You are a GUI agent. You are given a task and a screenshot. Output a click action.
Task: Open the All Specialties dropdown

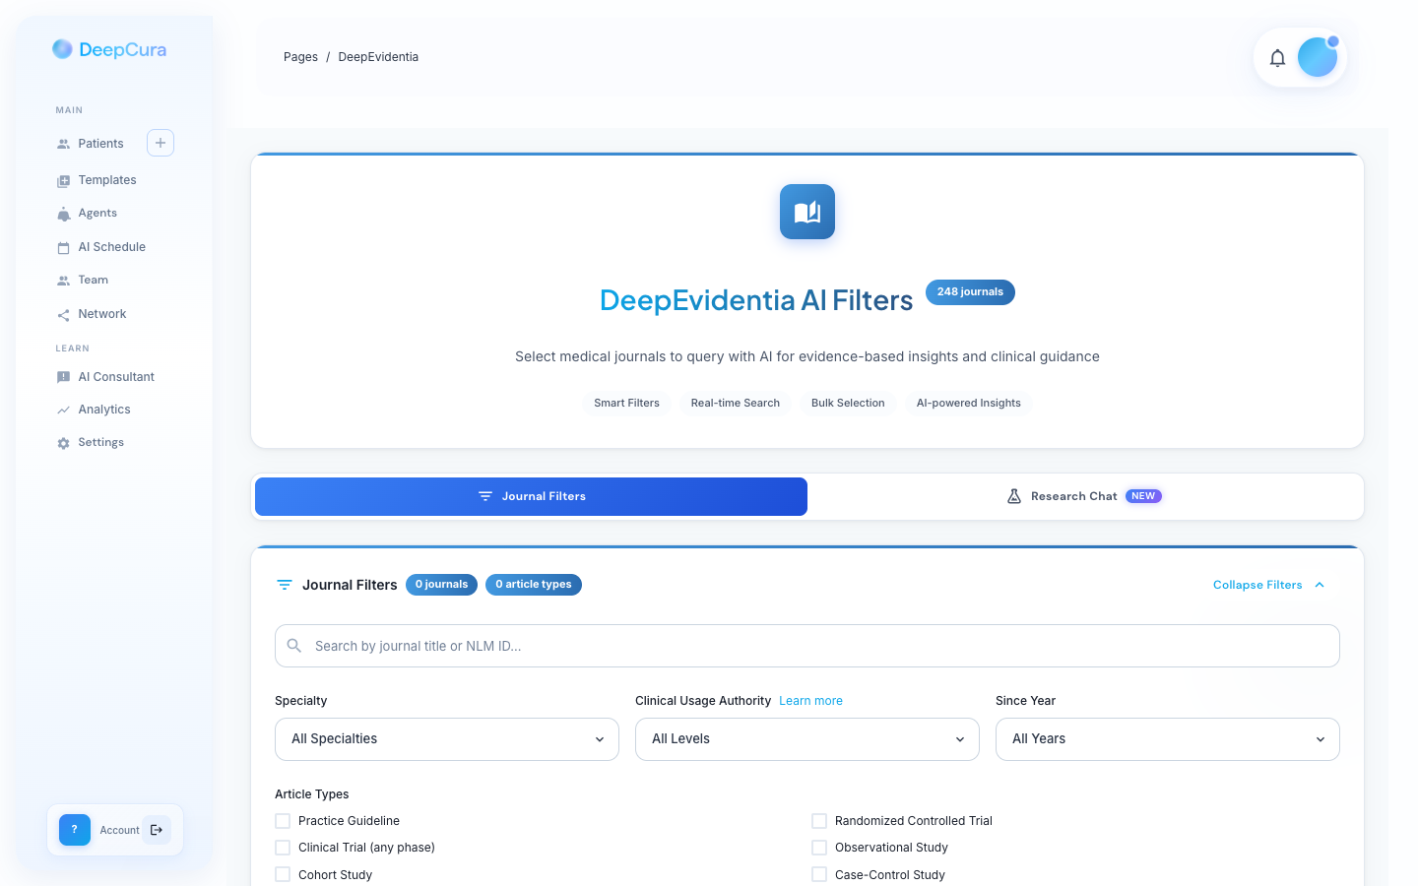tap(447, 739)
